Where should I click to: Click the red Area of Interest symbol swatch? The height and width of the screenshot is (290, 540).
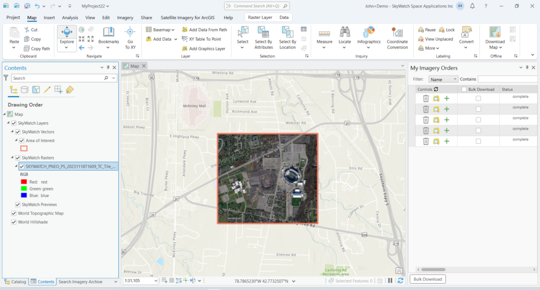[24, 148]
